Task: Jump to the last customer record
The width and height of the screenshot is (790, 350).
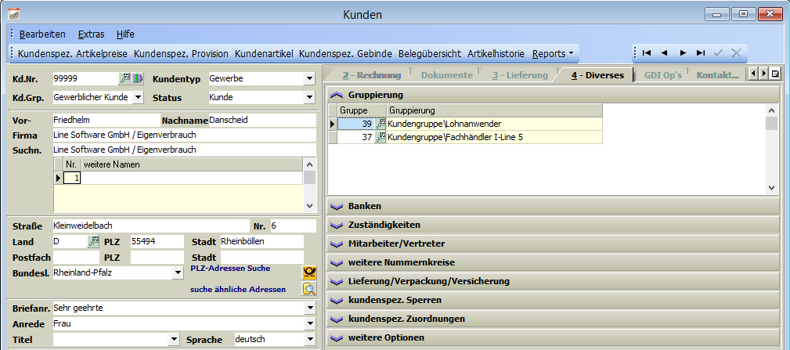Action: pos(700,53)
